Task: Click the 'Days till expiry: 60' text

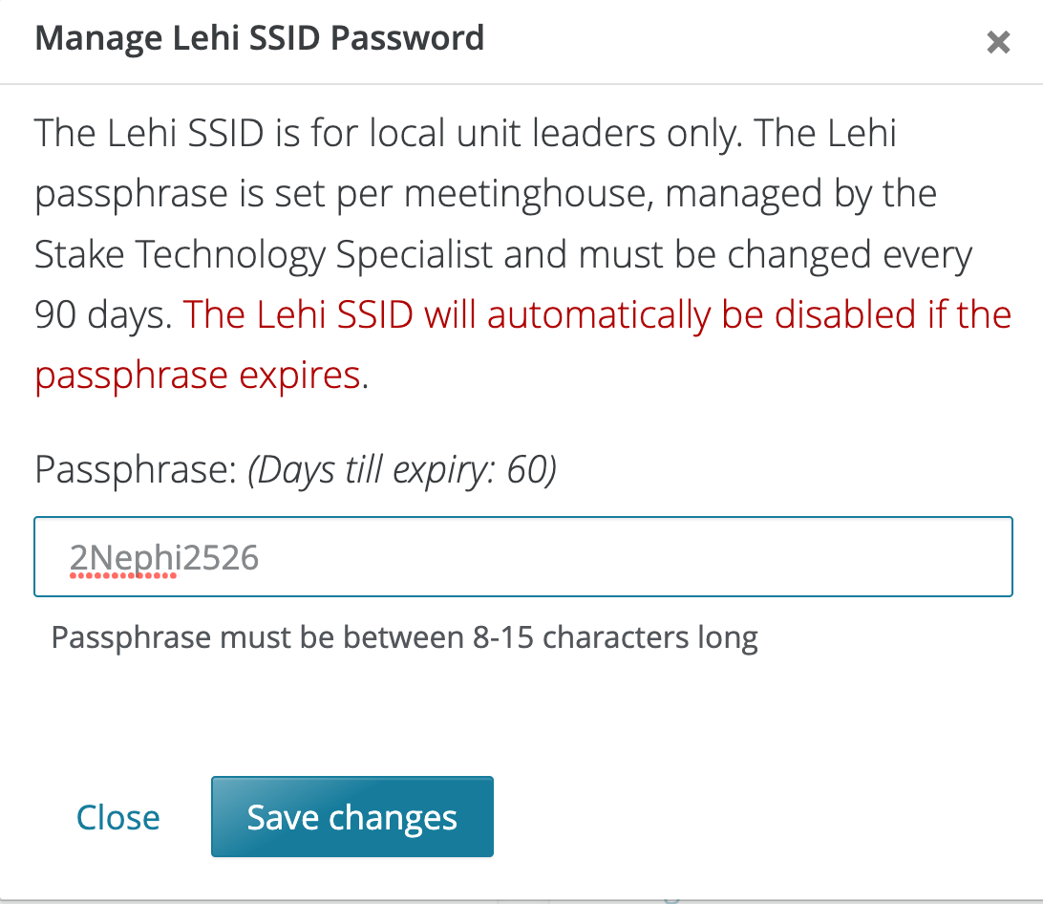Action: pos(402,471)
